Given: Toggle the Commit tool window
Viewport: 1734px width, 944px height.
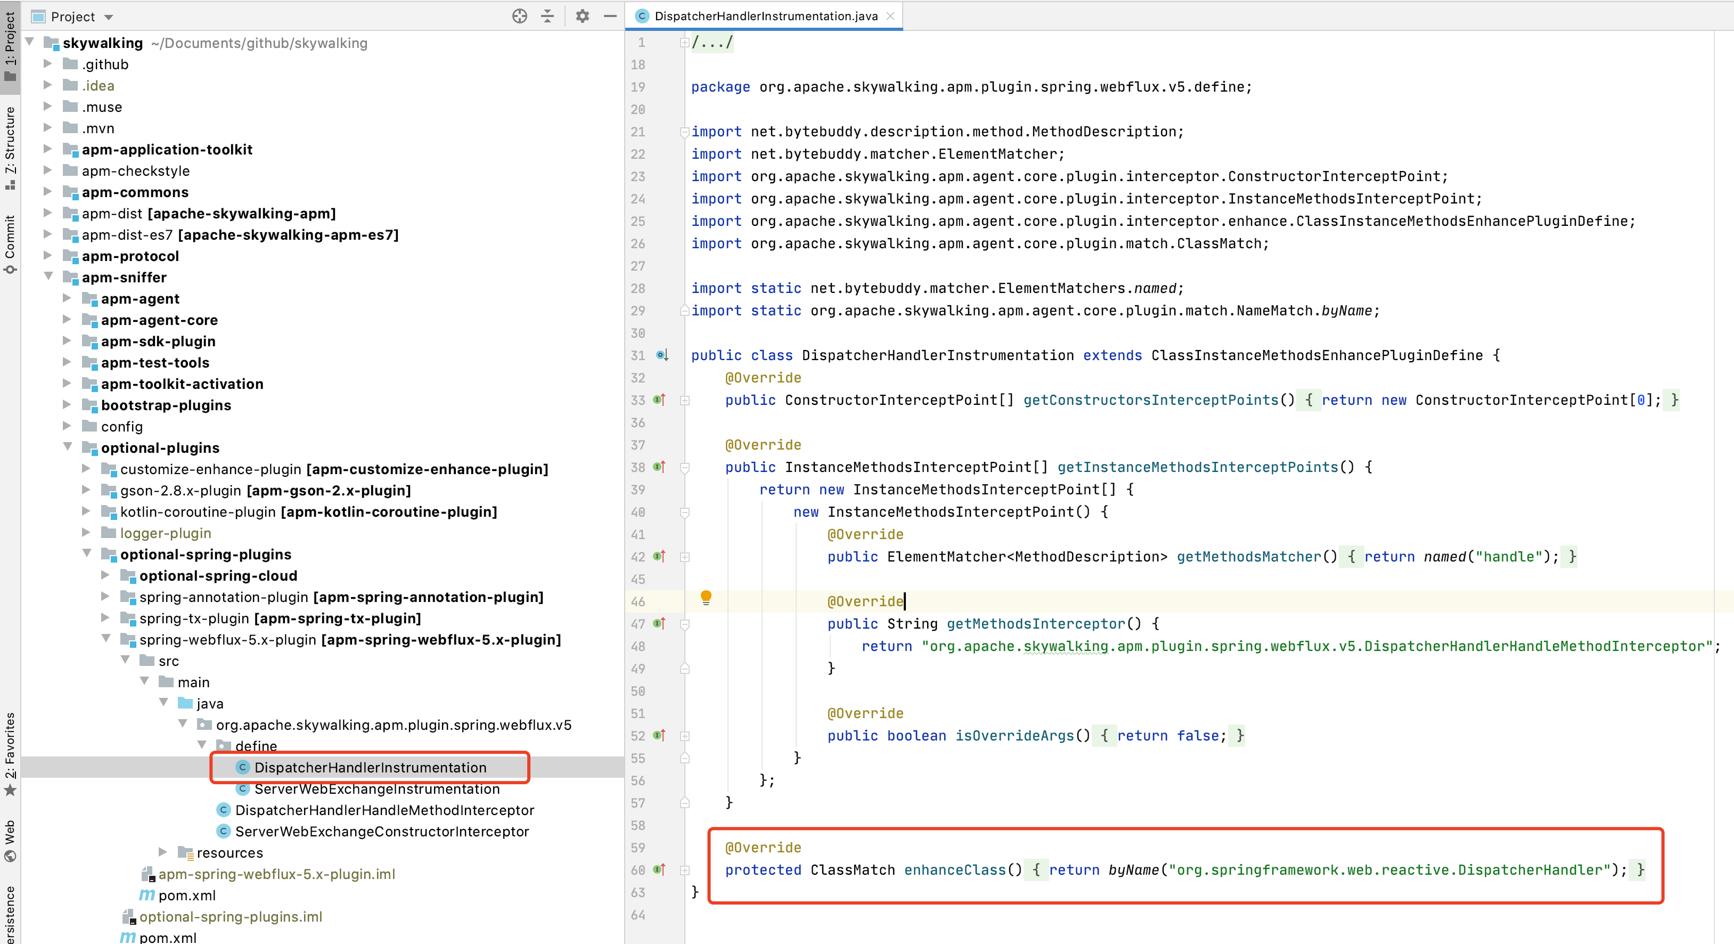Looking at the screenshot, I should [10, 242].
